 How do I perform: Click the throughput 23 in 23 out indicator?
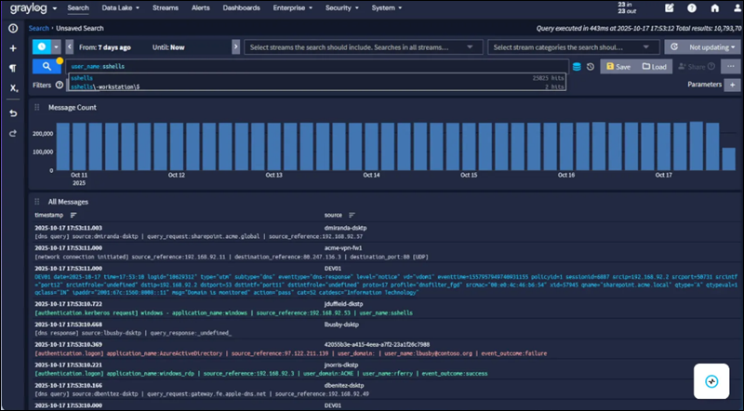(627, 8)
